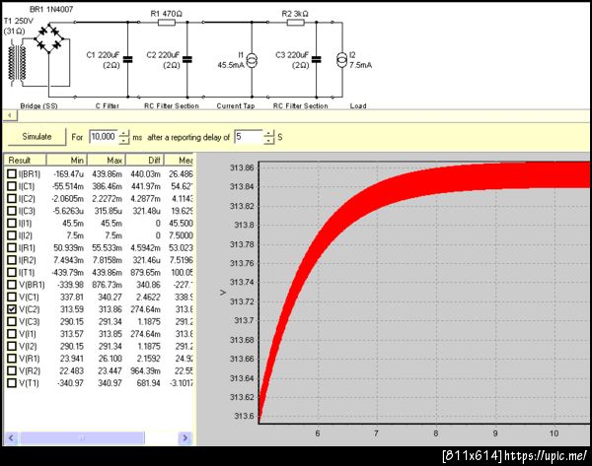Select the R2 3kΩ resistor symbol
The image size is (592, 466).
pyautogui.click(x=296, y=23)
